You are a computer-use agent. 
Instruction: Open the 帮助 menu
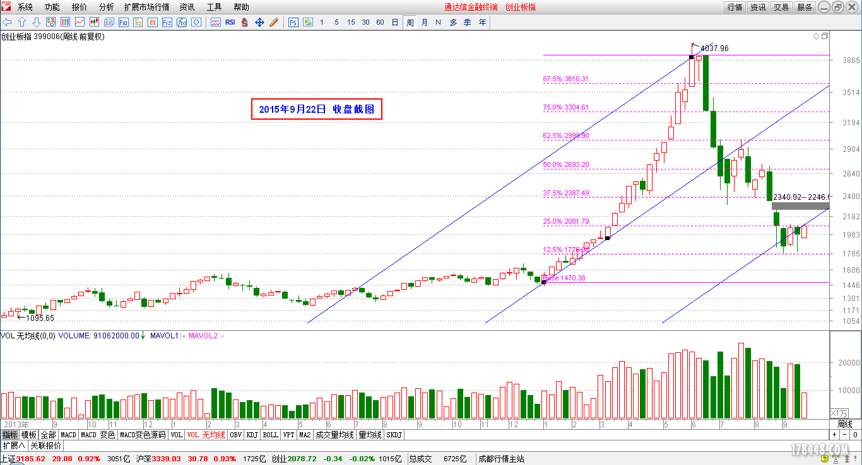pos(241,7)
